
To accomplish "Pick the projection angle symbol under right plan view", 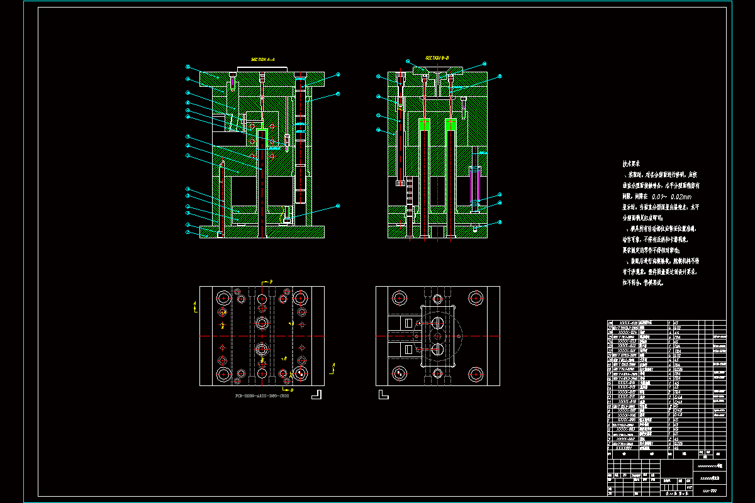I will (383, 394).
